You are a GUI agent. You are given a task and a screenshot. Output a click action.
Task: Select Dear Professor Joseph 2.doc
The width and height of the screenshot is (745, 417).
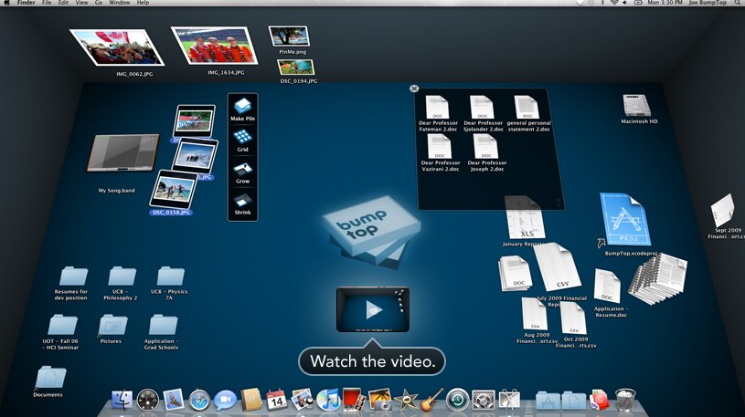coord(486,152)
